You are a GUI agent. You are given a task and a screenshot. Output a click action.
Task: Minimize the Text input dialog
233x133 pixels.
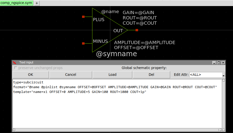pos(214,62)
